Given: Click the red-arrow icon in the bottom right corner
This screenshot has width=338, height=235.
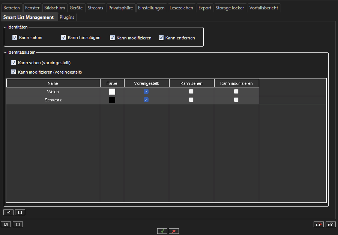Looking at the screenshot, I should 318,224.
